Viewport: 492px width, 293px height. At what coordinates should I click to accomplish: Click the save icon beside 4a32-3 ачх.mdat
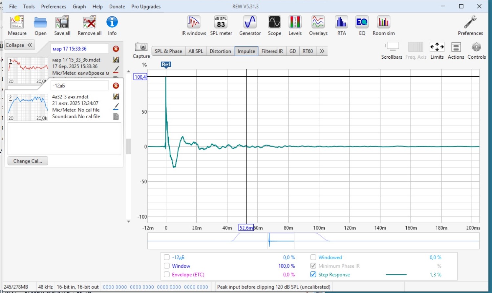pyautogui.click(x=116, y=96)
